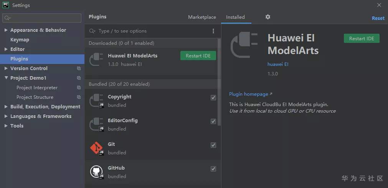This screenshot has width=388, height=188.
Task: Disable the Copyright plugin checkbox
Action: tap(213, 98)
